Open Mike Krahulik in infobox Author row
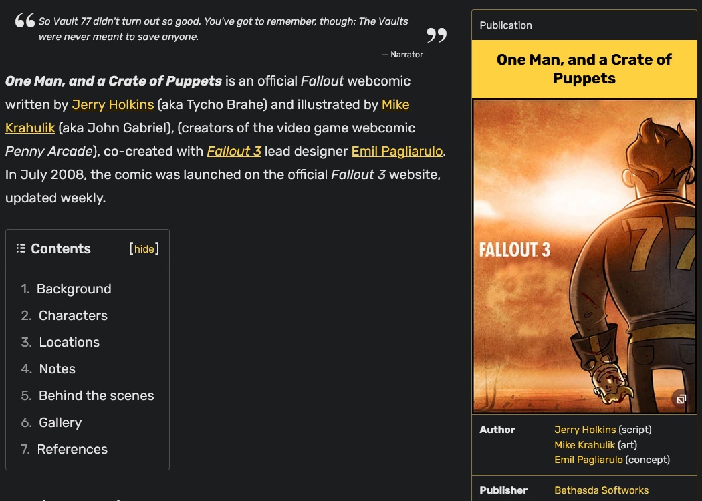Viewport: 702px width, 501px height. click(584, 445)
